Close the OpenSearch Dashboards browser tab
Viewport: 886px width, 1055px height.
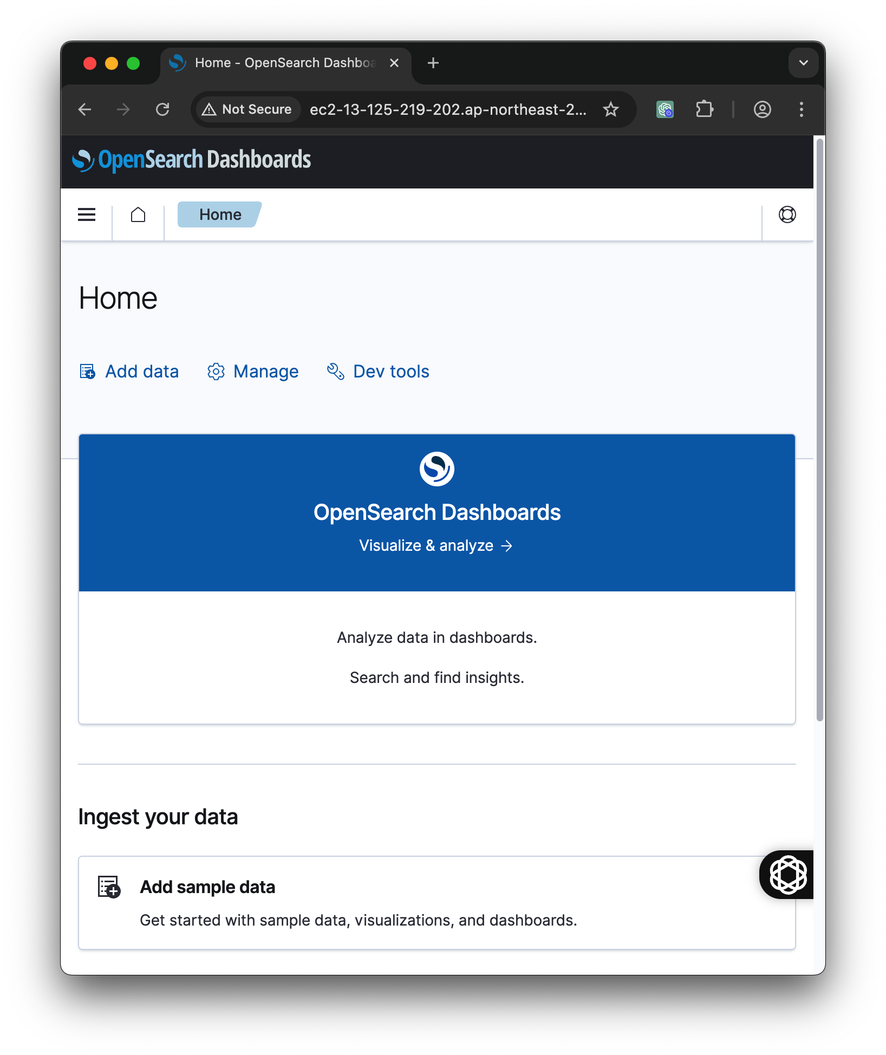[x=394, y=63]
